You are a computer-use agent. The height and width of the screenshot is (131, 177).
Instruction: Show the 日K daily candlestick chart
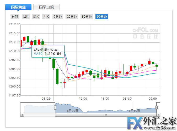tap(26, 17)
